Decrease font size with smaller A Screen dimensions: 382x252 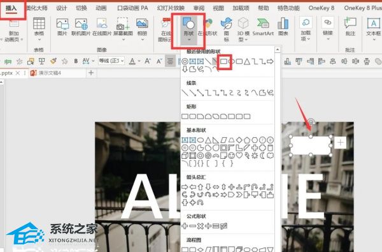159,61
